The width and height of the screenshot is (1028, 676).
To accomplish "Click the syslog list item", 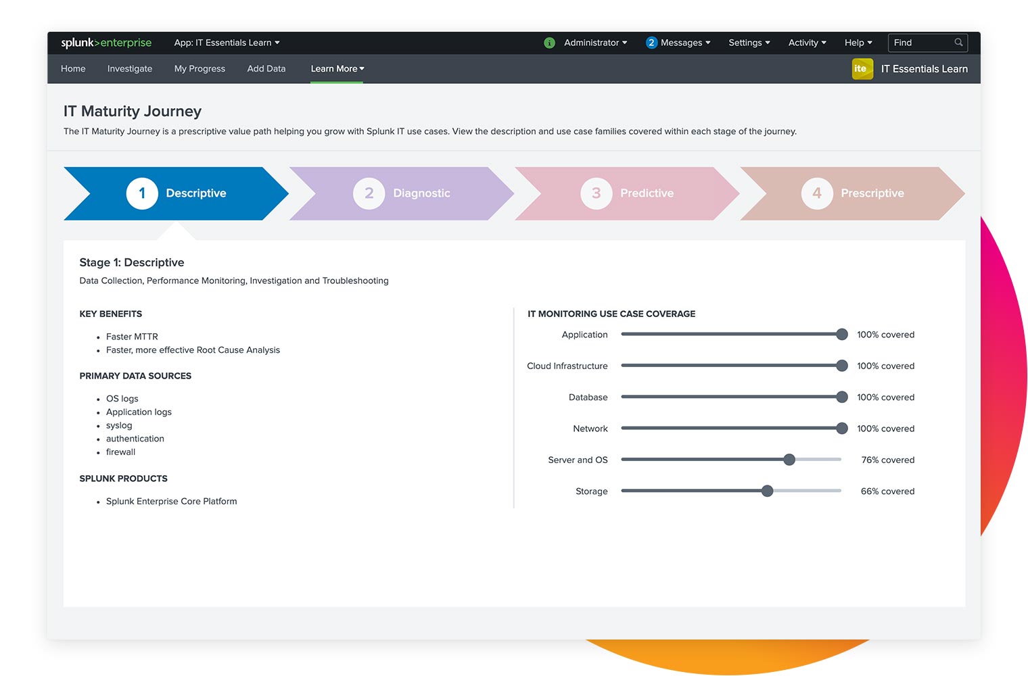I will point(119,425).
